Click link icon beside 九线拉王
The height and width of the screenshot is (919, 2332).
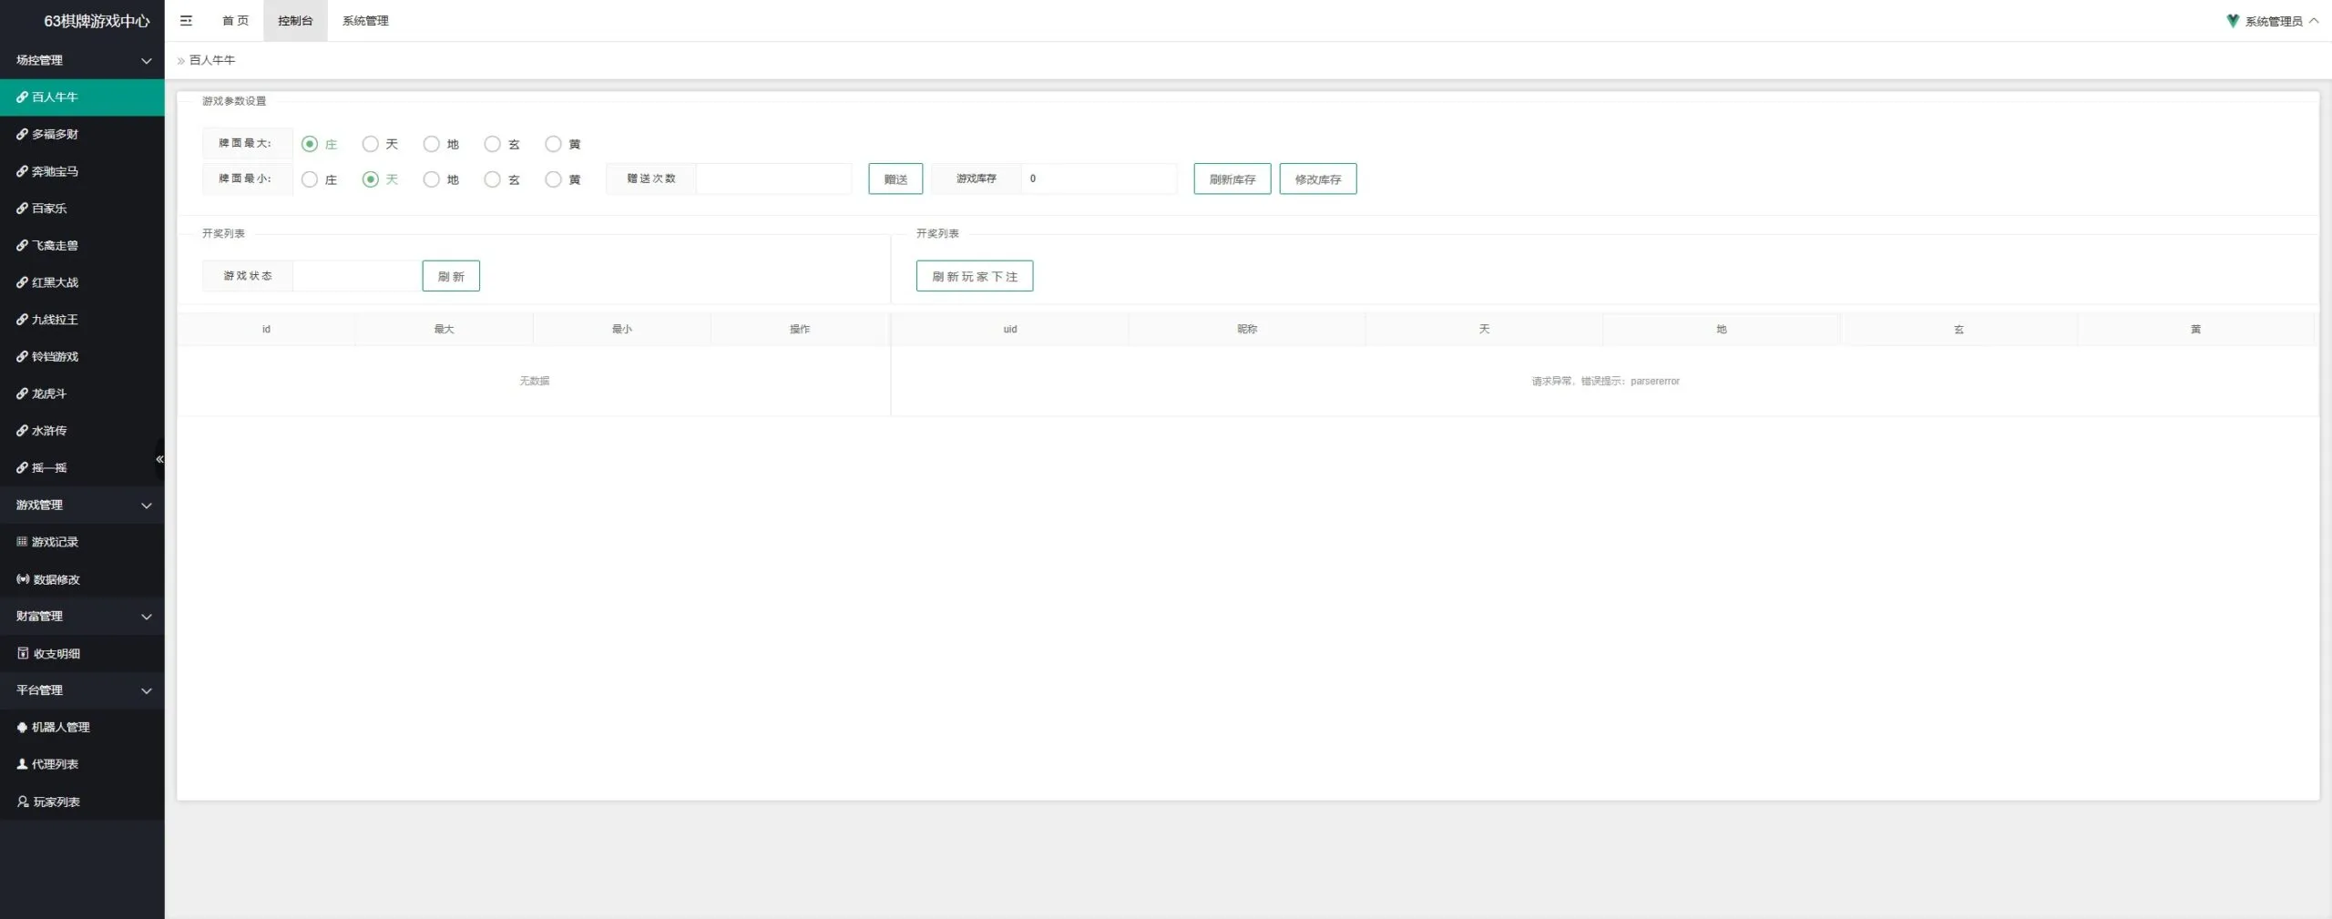click(x=22, y=320)
